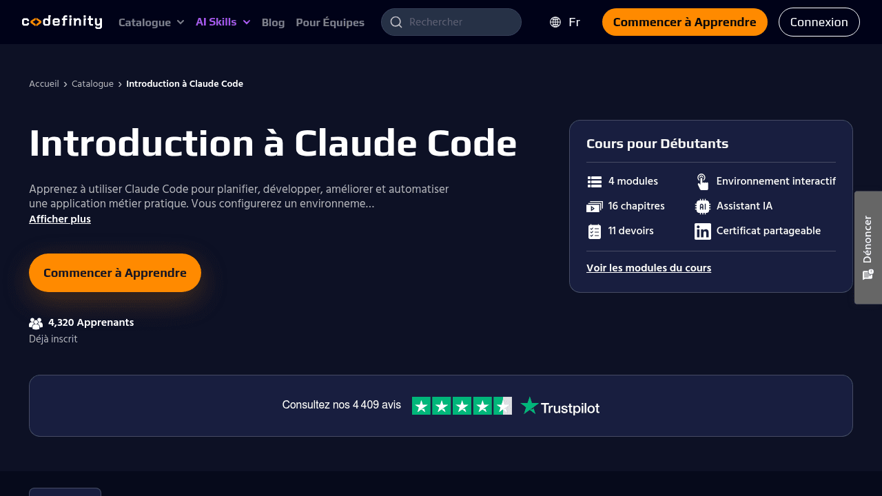This screenshot has width=882, height=496.
Task: Open the Blog menu item
Action: click(273, 22)
